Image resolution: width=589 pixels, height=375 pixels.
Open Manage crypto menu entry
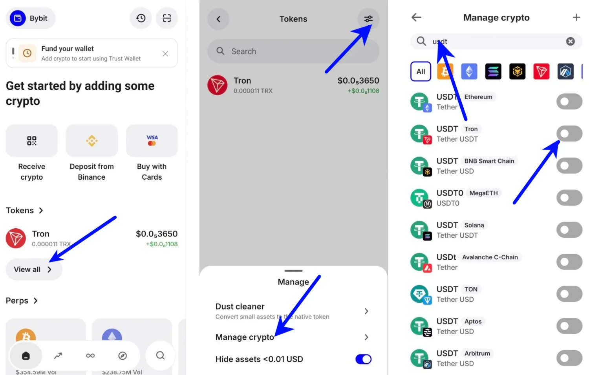[x=293, y=337]
